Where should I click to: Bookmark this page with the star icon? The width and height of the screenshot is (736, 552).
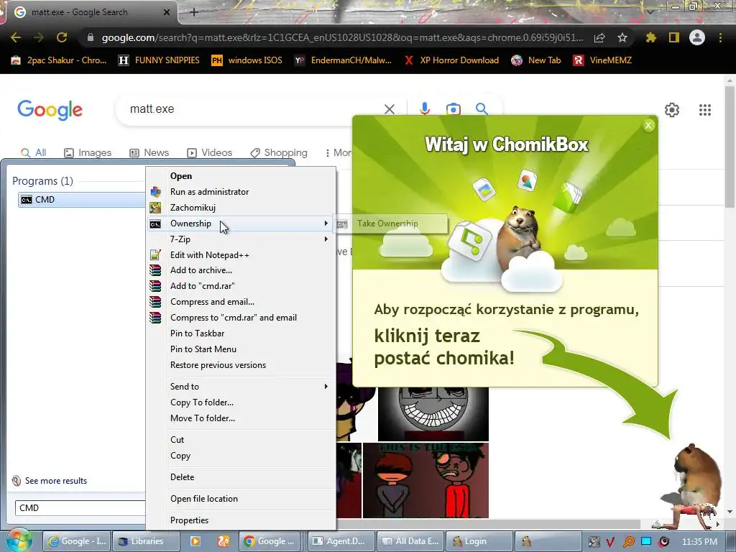pos(622,37)
